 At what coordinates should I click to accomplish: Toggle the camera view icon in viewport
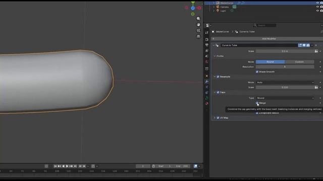pyautogui.click(x=198, y=31)
